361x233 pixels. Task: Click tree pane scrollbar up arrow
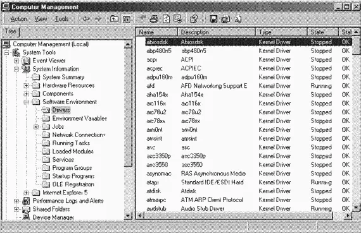(128, 44)
